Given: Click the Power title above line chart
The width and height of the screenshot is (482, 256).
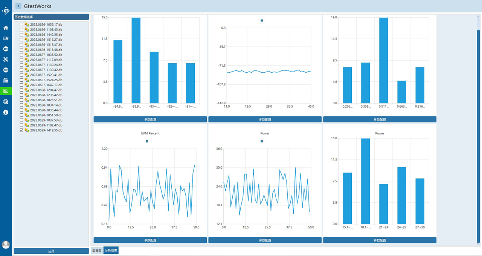Looking at the screenshot, I should click(265, 133).
